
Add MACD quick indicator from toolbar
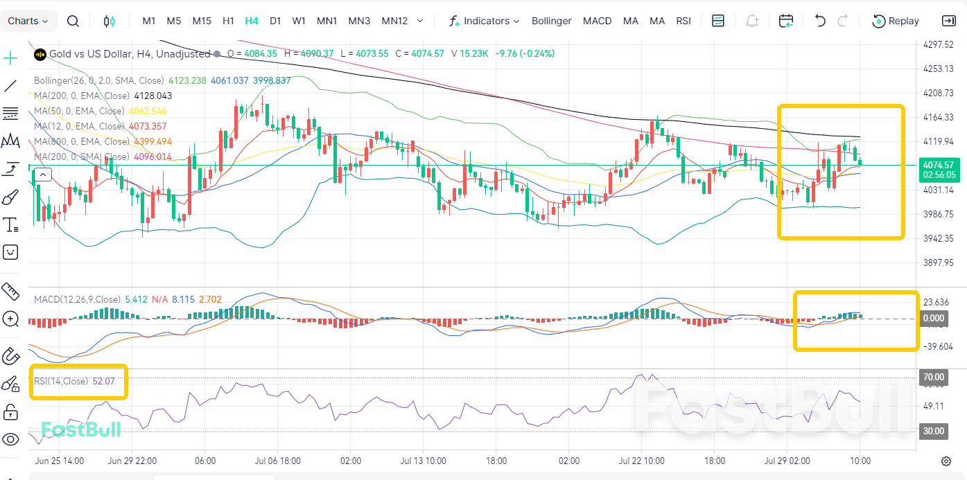(x=597, y=21)
